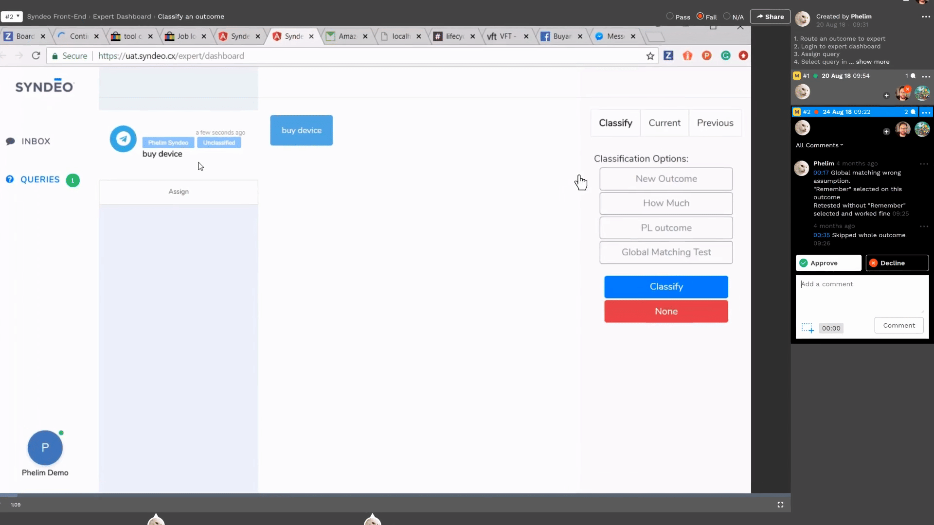Select the Fail radio button
934x525 pixels.
point(700,17)
